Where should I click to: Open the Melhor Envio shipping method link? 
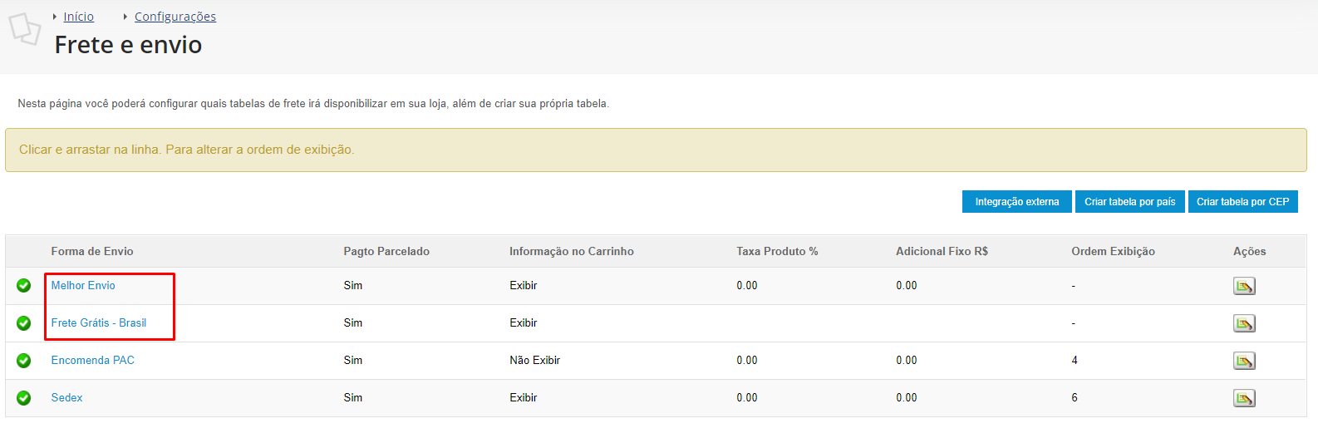pyautogui.click(x=83, y=285)
